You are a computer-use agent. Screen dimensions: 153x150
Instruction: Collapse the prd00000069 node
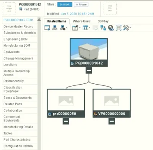pos(66,121)
